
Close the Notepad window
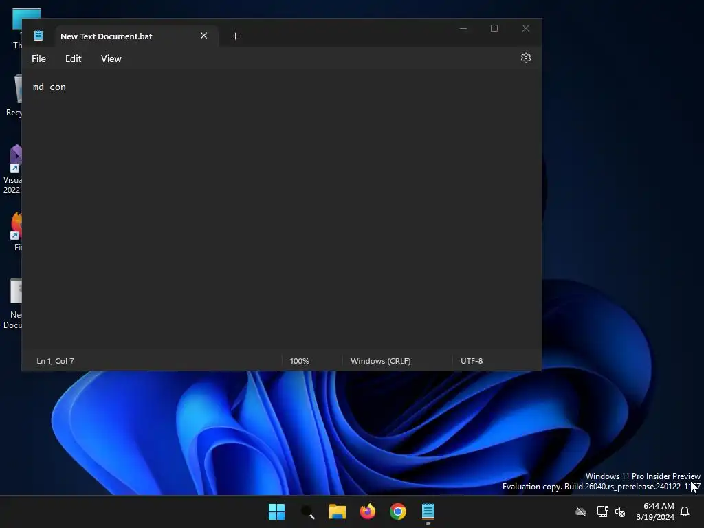[x=526, y=28]
